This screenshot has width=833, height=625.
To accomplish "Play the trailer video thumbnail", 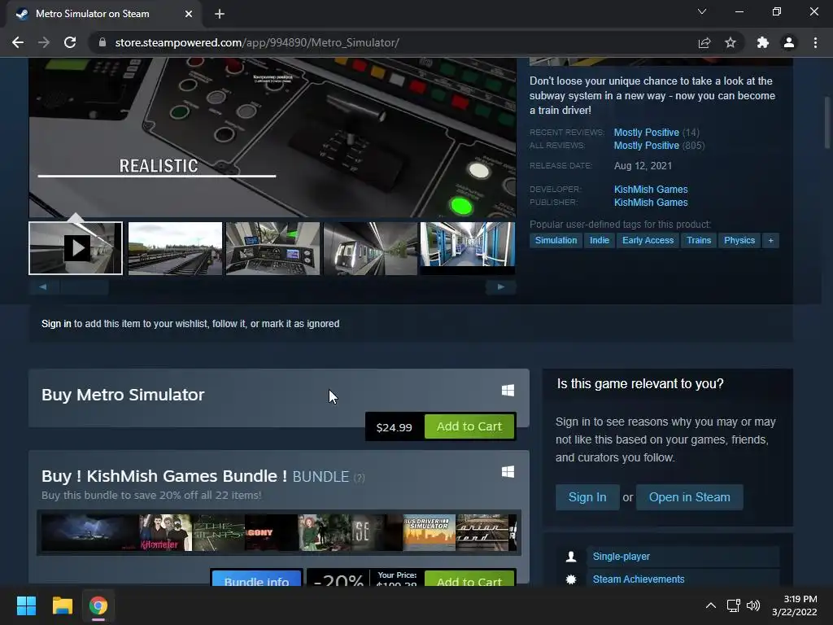I will [76, 248].
